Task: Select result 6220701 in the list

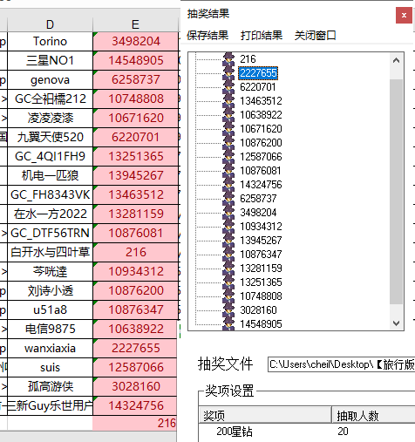Action: pos(258,87)
